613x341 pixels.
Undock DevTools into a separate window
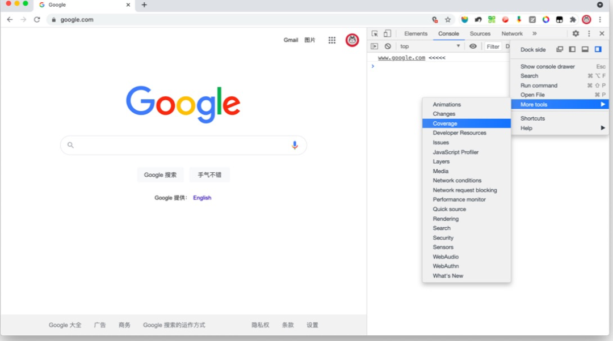coord(560,49)
